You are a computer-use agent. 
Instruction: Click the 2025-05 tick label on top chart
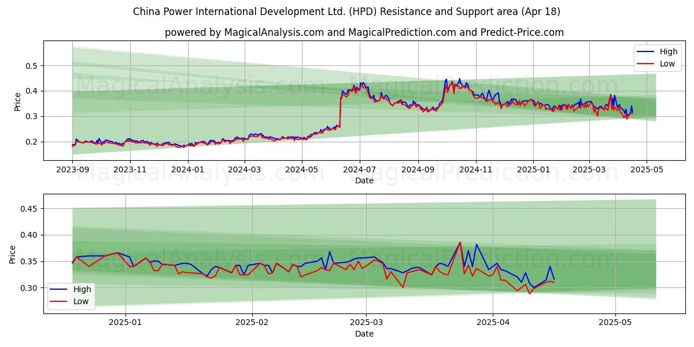coord(648,169)
